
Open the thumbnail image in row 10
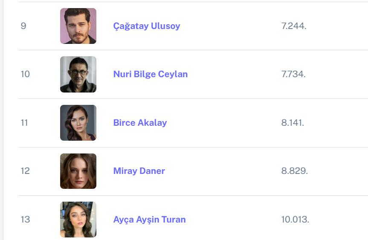click(x=78, y=74)
